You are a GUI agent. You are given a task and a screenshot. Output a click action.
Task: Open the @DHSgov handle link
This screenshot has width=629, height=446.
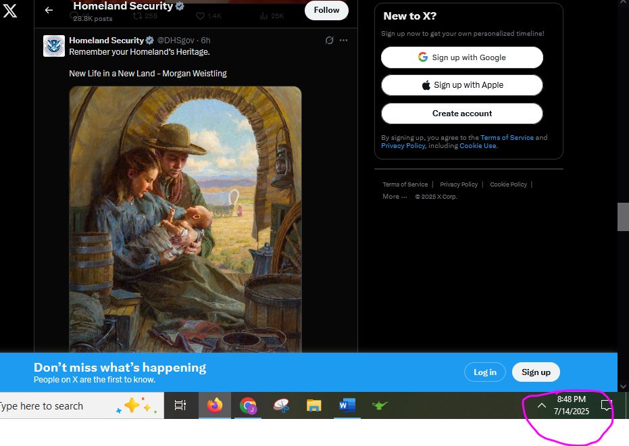[x=176, y=40]
